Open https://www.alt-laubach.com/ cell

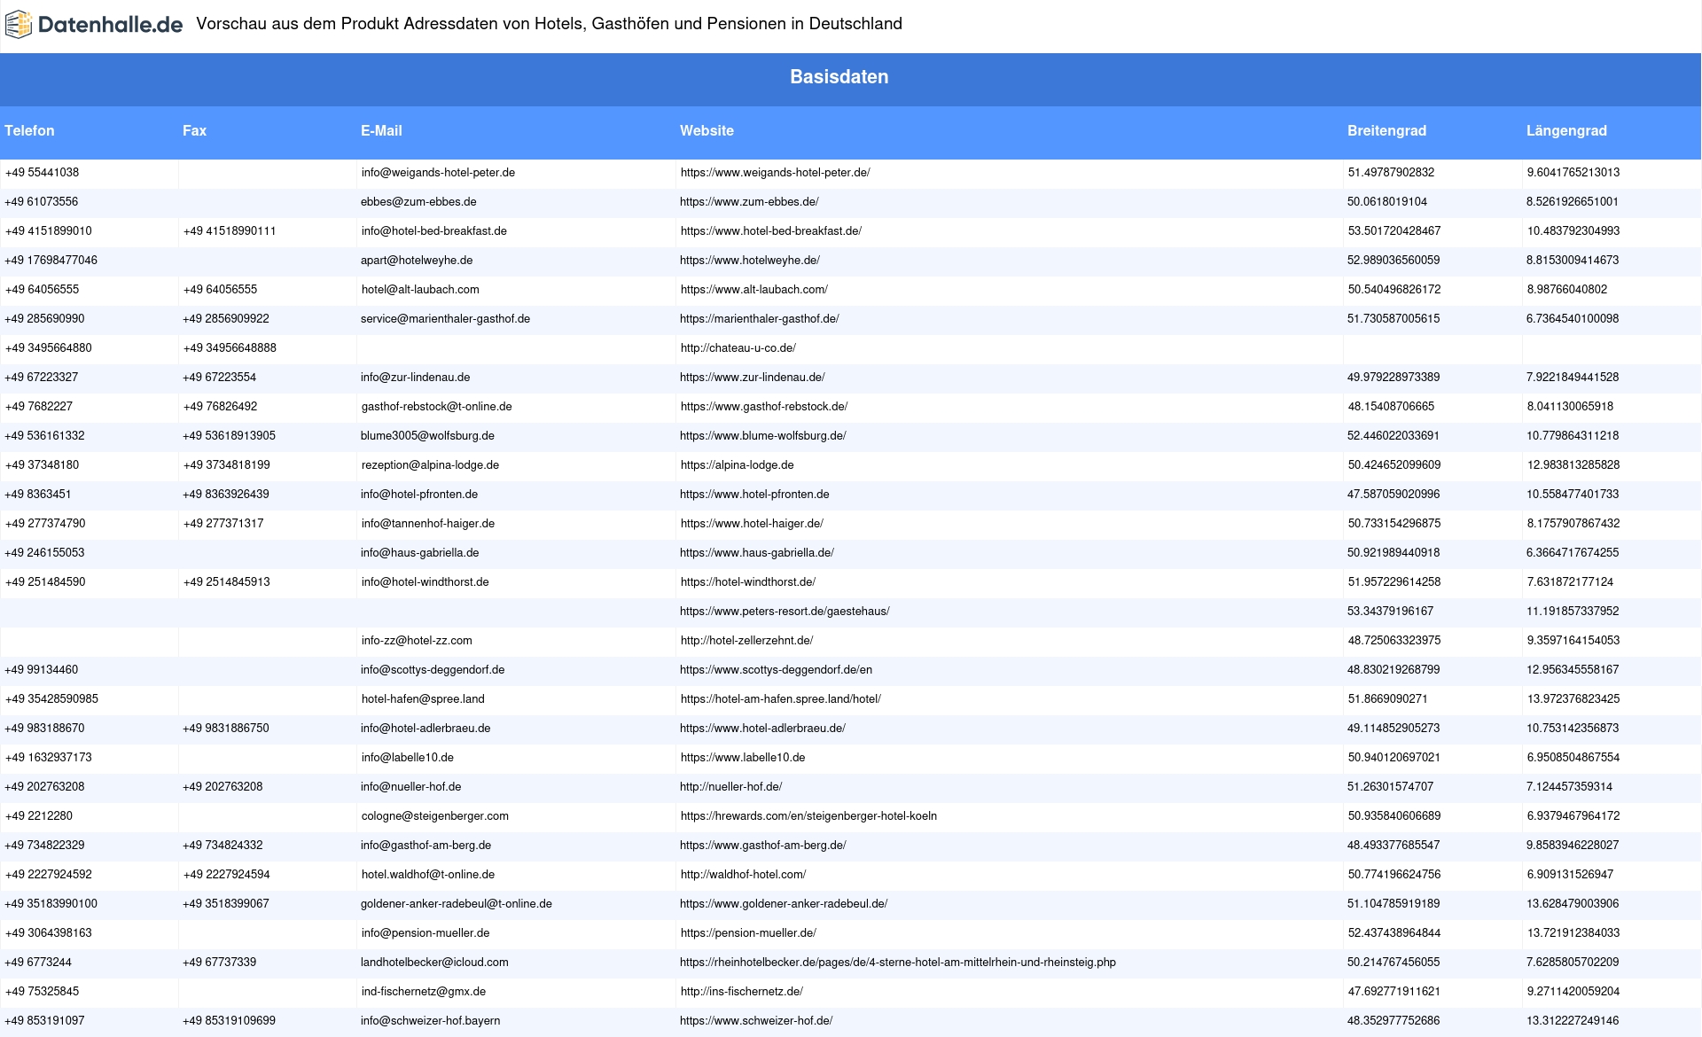tap(754, 290)
